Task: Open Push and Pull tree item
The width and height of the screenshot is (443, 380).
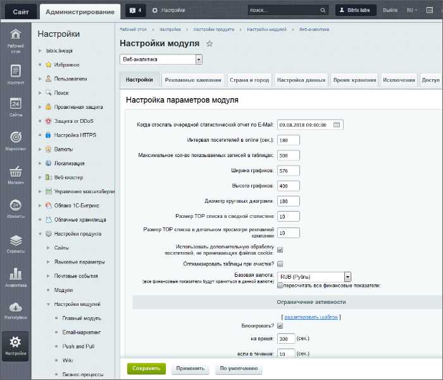Action: (78, 346)
